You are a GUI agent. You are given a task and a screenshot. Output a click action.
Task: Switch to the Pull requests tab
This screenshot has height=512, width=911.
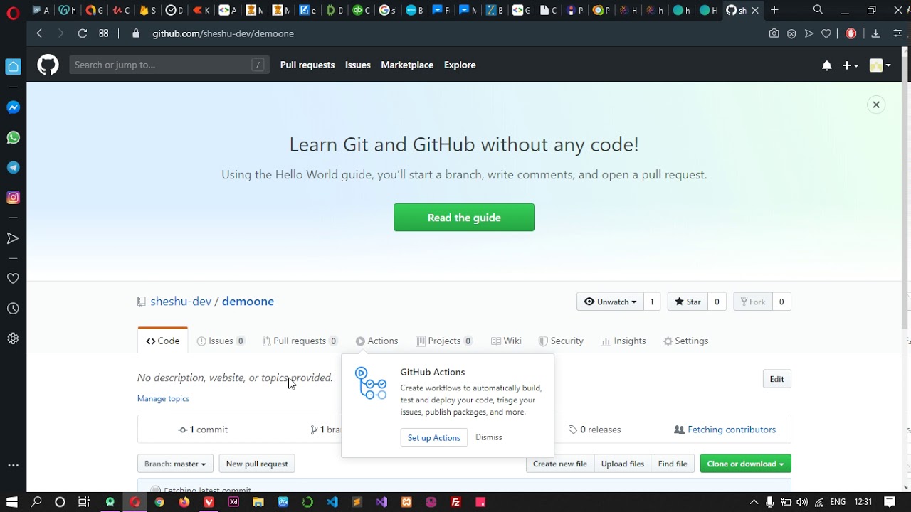300,341
